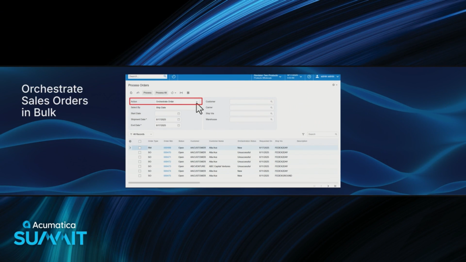The width and height of the screenshot is (466, 262).
Task: Click the Export to Excel icon
Action: 188,93
